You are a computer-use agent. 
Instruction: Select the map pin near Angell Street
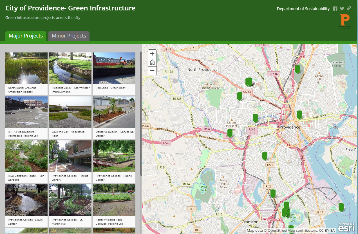tap(299, 114)
